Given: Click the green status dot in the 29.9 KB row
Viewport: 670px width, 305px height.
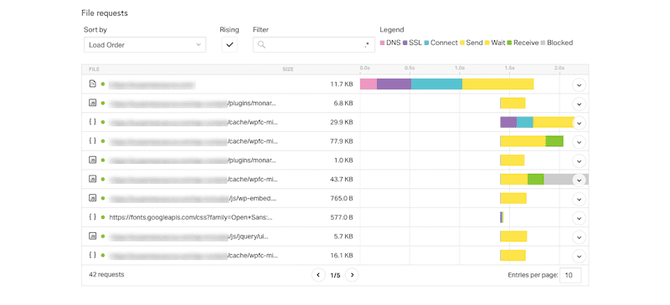Looking at the screenshot, I should tap(103, 123).
